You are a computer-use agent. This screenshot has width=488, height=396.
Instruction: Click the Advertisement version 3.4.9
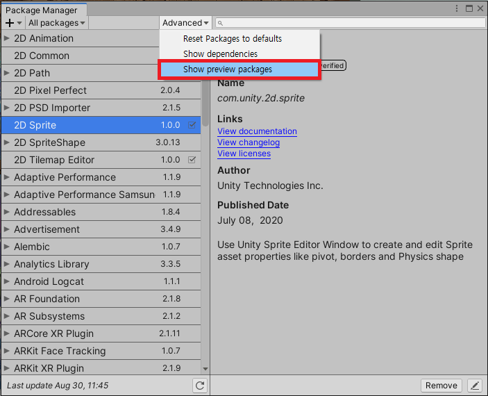[x=171, y=229]
